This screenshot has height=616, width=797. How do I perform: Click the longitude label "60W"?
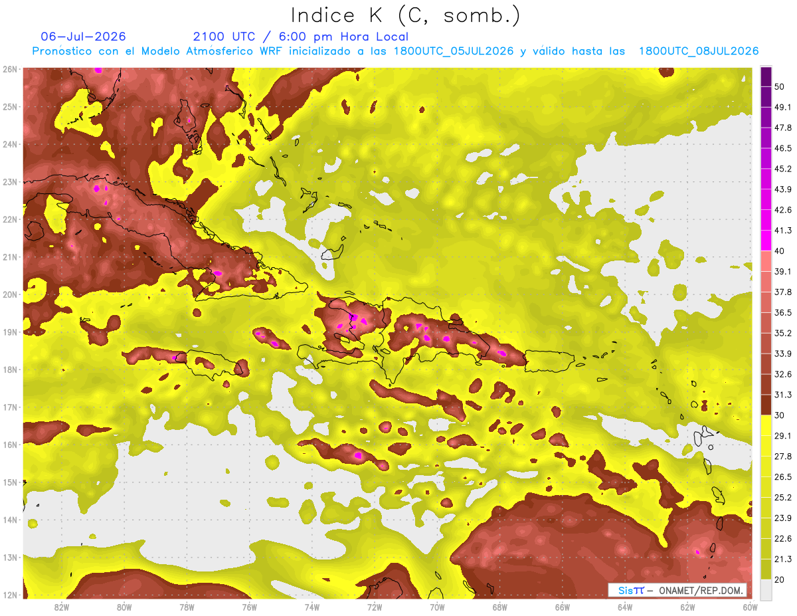point(751,607)
